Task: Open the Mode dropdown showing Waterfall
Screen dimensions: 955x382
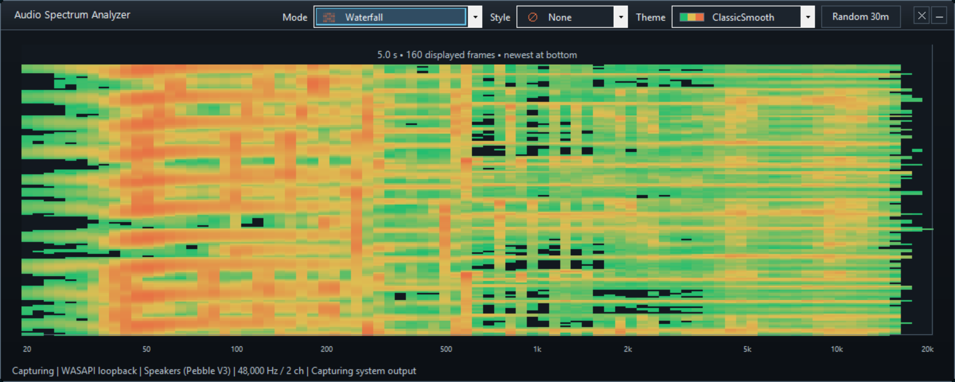Action: [x=398, y=17]
